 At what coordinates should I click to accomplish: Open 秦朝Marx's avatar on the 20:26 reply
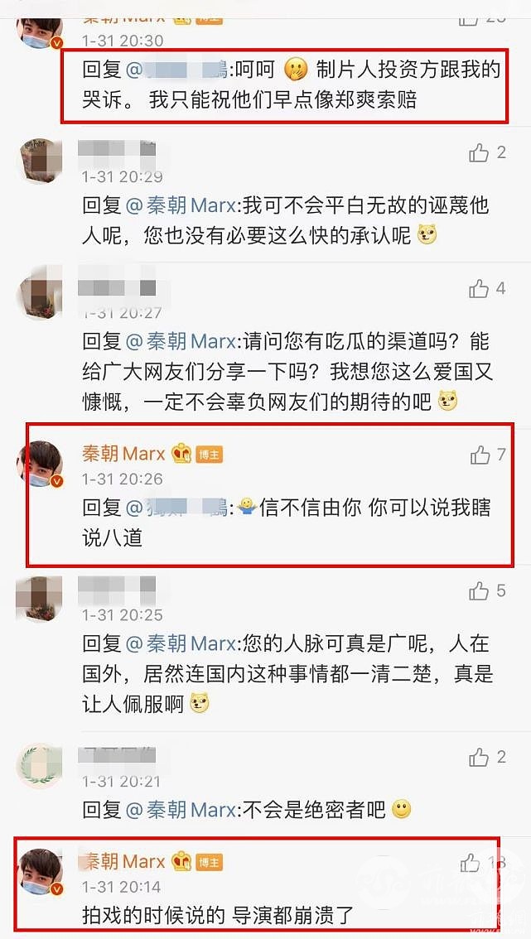(40, 464)
